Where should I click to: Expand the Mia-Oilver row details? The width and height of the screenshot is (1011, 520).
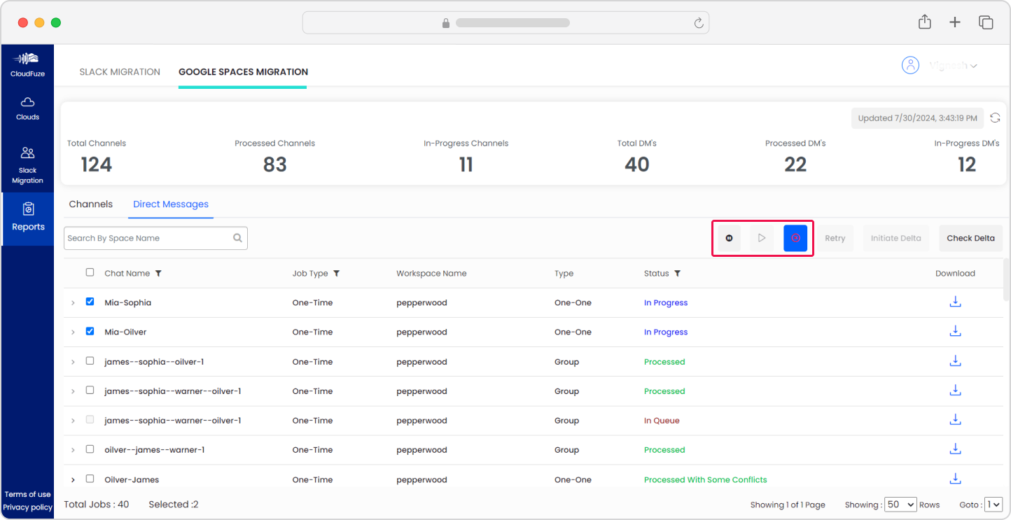[73, 332]
